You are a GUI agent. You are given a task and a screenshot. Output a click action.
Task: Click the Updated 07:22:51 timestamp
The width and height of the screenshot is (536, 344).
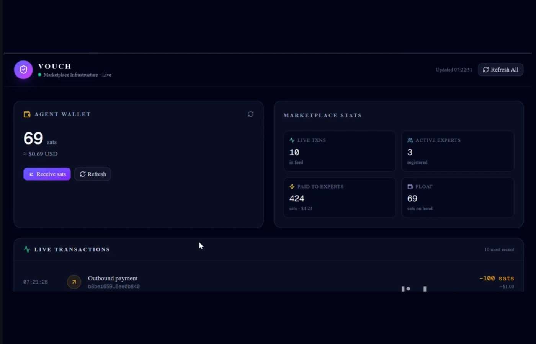454,70
